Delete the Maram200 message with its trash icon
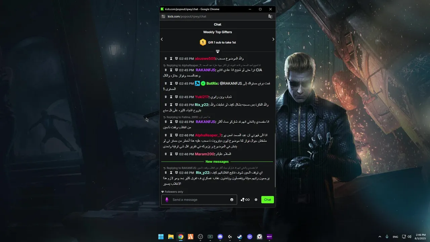Image resolution: width=430 pixels, height=242 pixels. (x=166, y=154)
